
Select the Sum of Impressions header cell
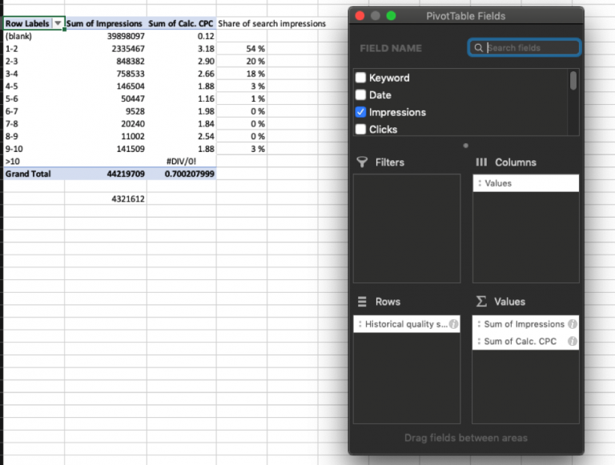105,24
